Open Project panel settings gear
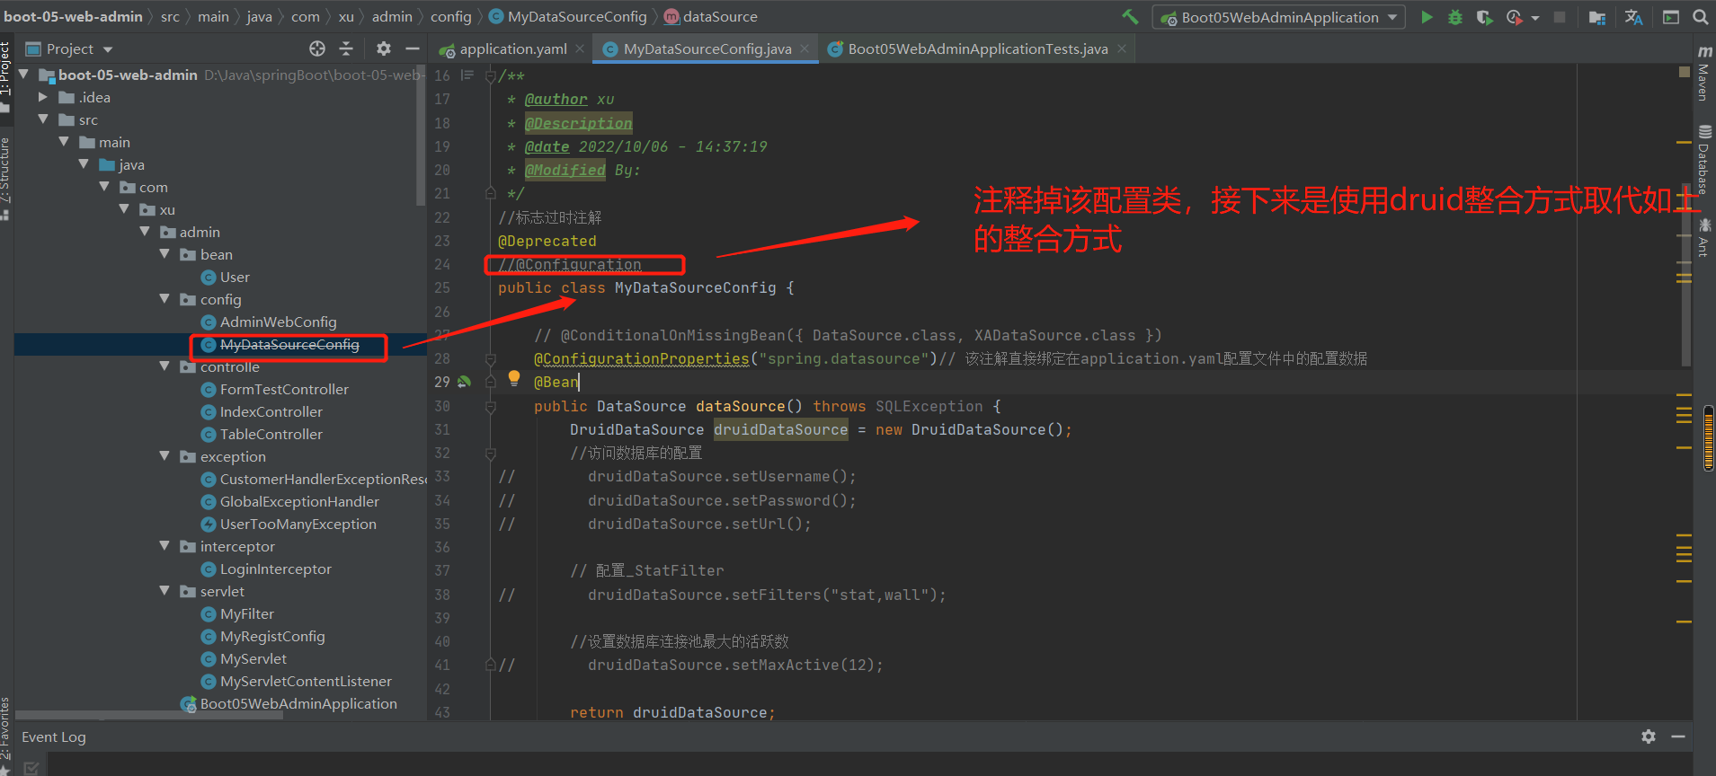The height and width of the screenshot is (776, 1716). pyautogui.click(x=384, y=48)
